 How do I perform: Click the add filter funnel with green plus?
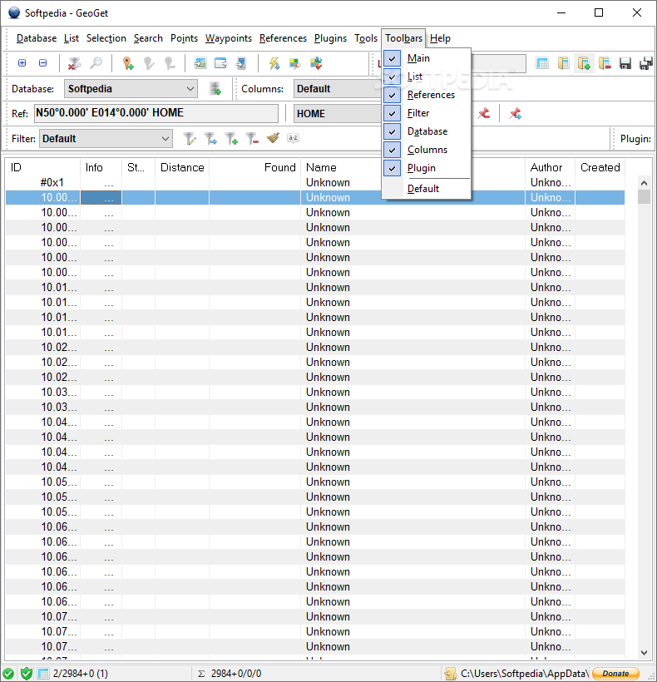tap(231, 138)
